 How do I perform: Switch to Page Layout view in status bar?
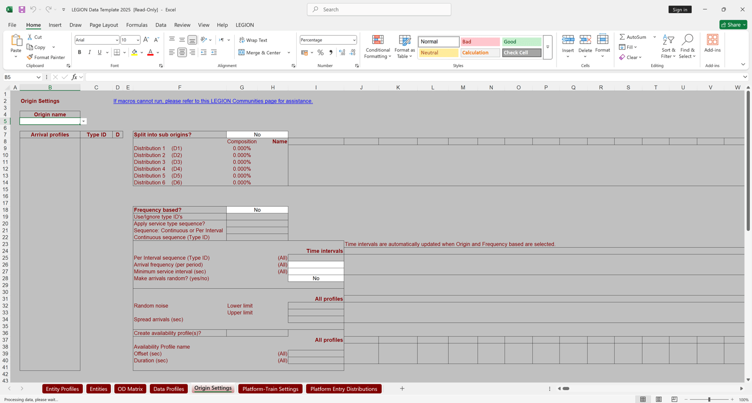coord(659,399)
